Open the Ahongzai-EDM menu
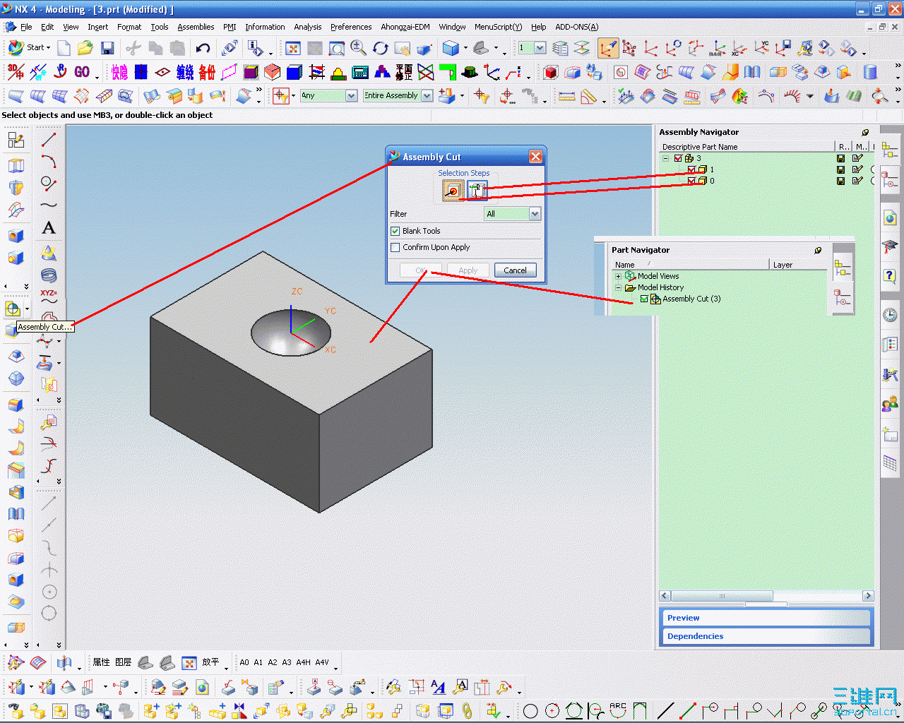904x723 pixels. [x=405, y=27]
